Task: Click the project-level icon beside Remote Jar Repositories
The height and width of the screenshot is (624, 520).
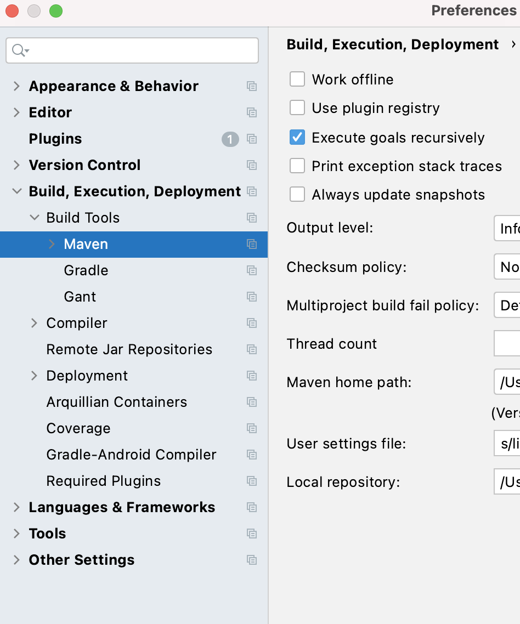Action: [252, 349]
